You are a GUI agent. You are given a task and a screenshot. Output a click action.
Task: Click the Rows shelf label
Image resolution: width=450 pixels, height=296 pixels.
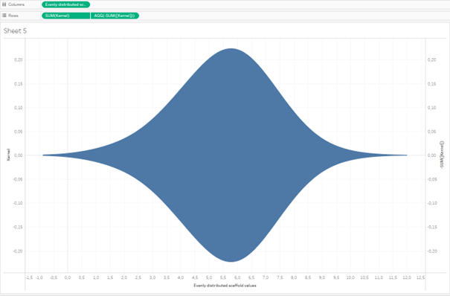tap(13, 16)
